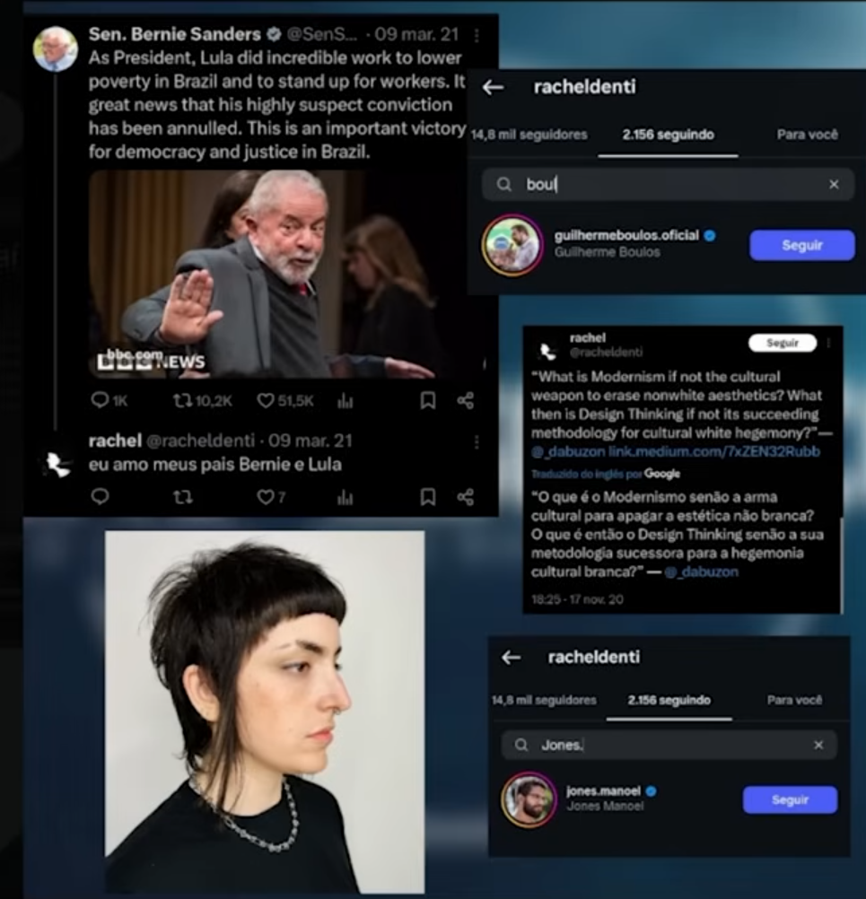The image size is (866, 899).
Task: Bookmark the Bernie Sanders tweet
Action: [428, 400]
